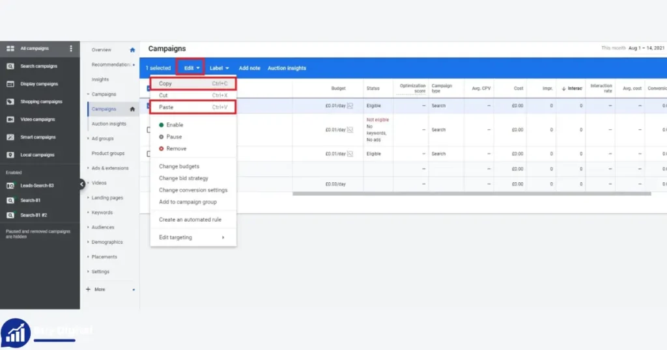Select the Display campaigns icon
The height and width of the screenshot is (350, 667).
[x=10, y=84]
